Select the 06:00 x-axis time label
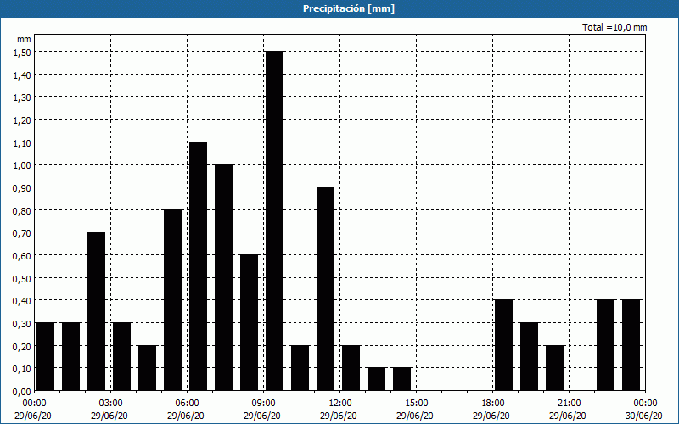 pyautogui.click(x=187, y=404)
